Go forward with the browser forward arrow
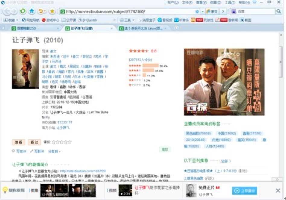Image resolution: width=286 pixels, height=200 pixels. 14,11
